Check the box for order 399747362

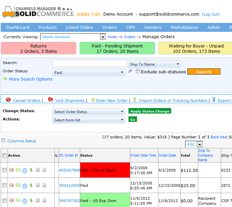coord(4,200)
